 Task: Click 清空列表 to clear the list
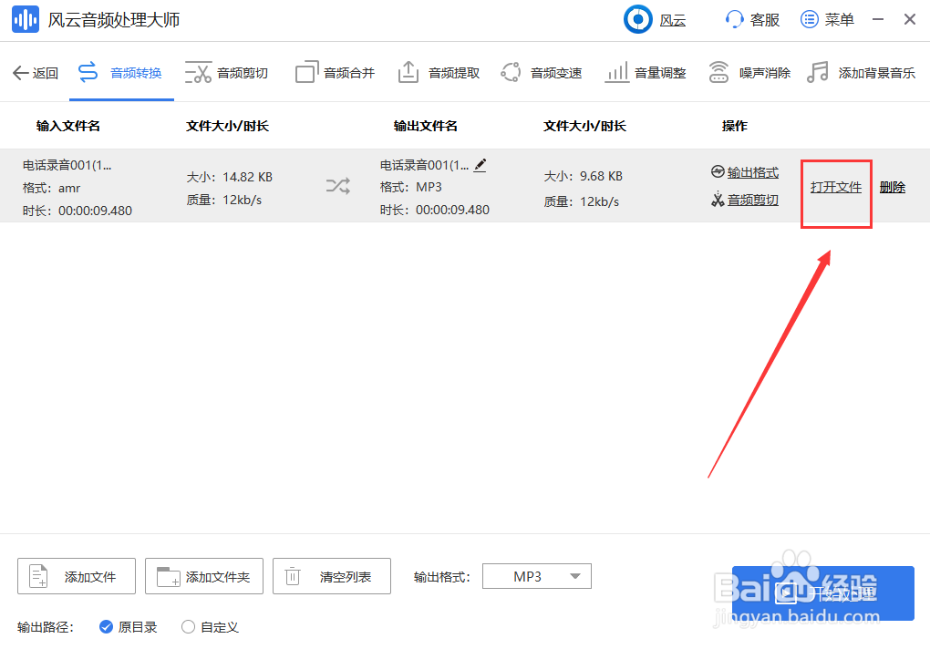331,576
